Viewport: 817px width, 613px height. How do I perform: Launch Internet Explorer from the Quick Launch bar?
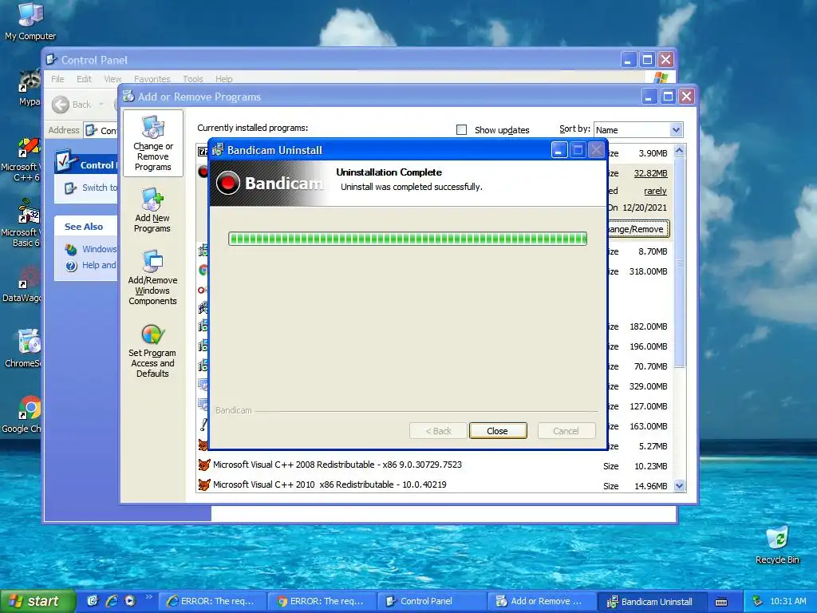tap(111, 601)
